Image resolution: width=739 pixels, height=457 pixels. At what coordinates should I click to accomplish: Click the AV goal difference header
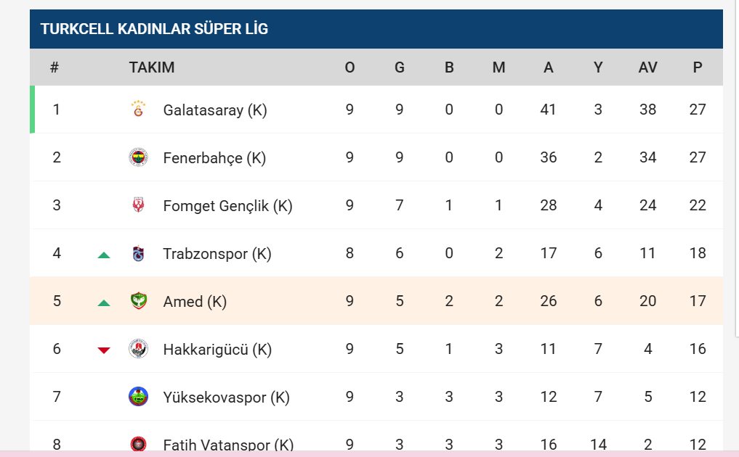coord(647,67)
